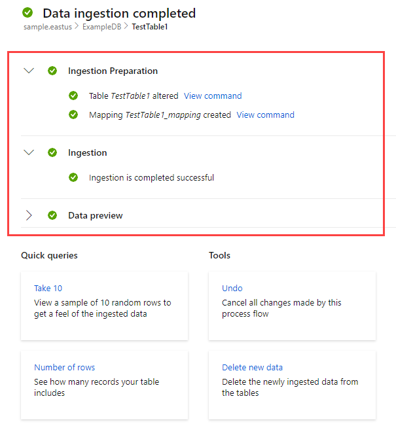Click the check icon beside Mapping TestTable1_mapping created
The height and width of the screenshot is (441, 396).
coord(73,115)
